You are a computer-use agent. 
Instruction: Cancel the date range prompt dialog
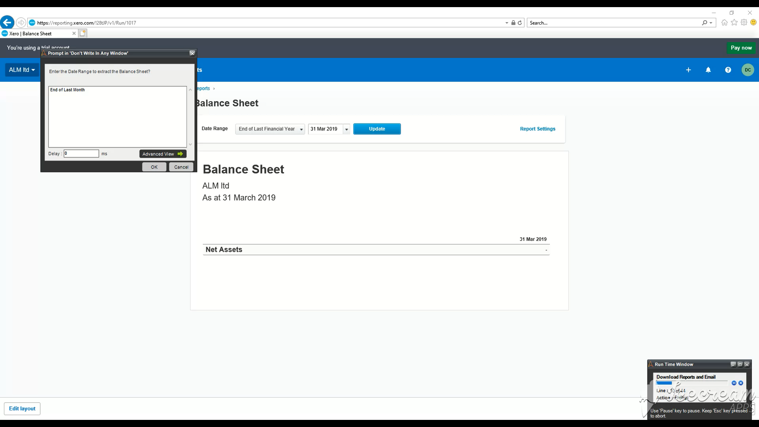click(x=181, y=167)
